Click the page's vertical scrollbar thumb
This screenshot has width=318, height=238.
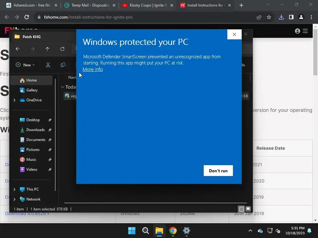tap(315, 52)
